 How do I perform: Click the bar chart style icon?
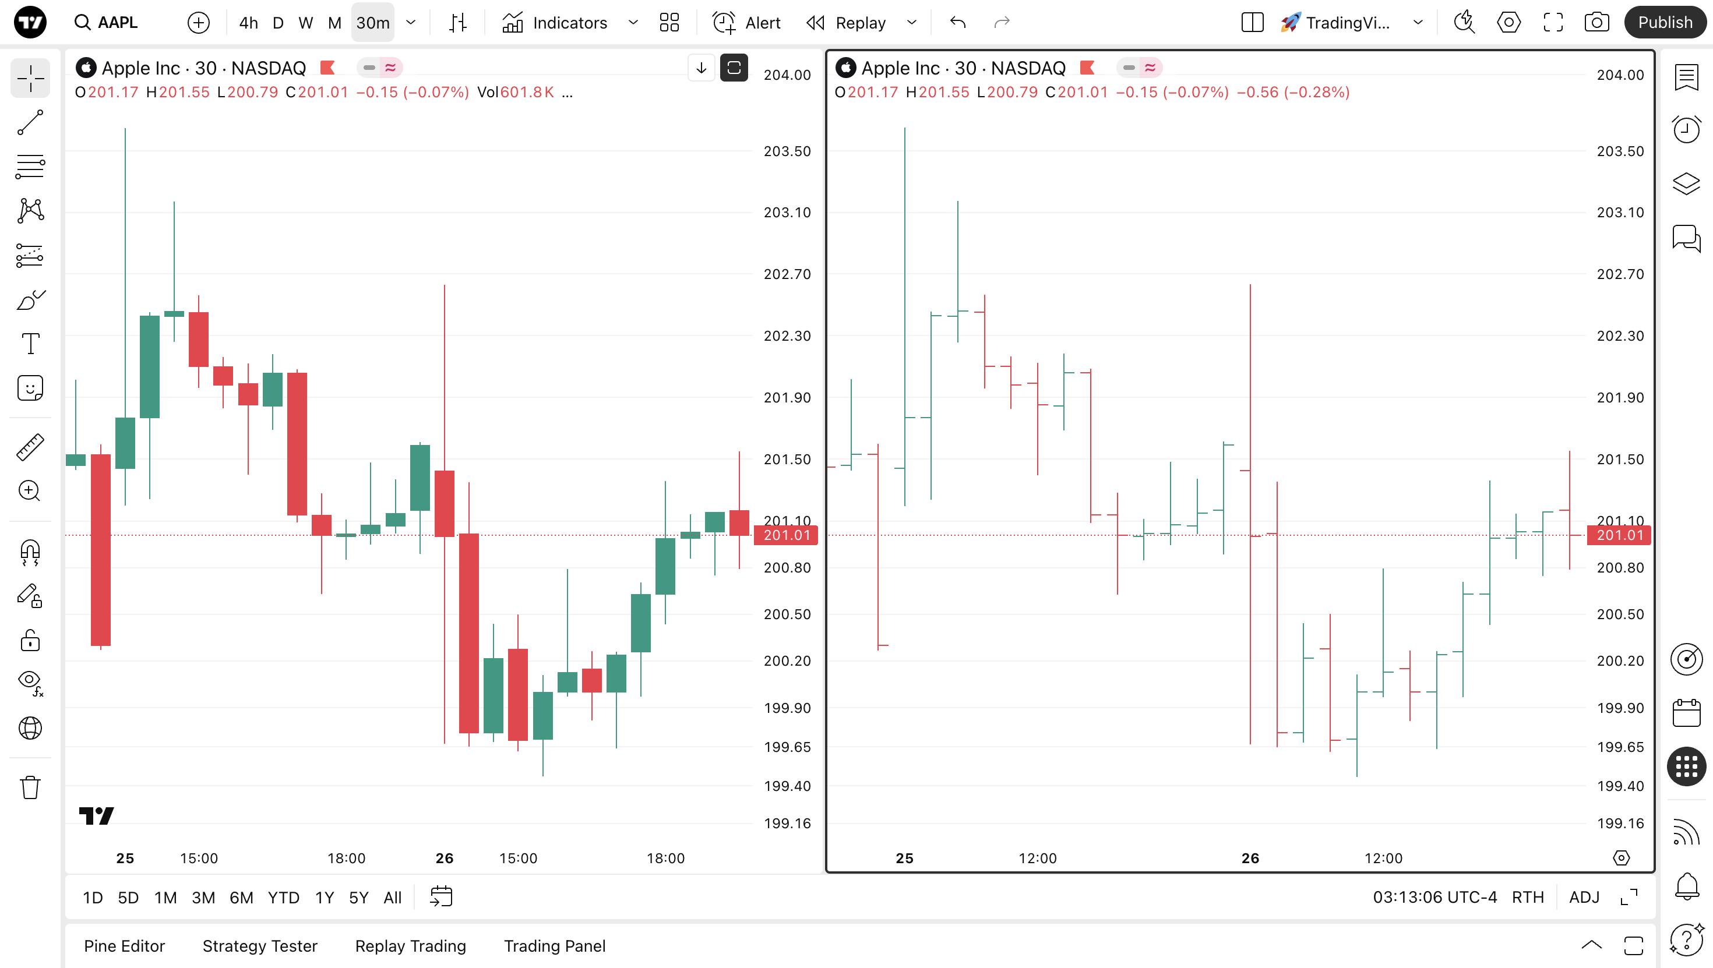(x=457, y=23)
